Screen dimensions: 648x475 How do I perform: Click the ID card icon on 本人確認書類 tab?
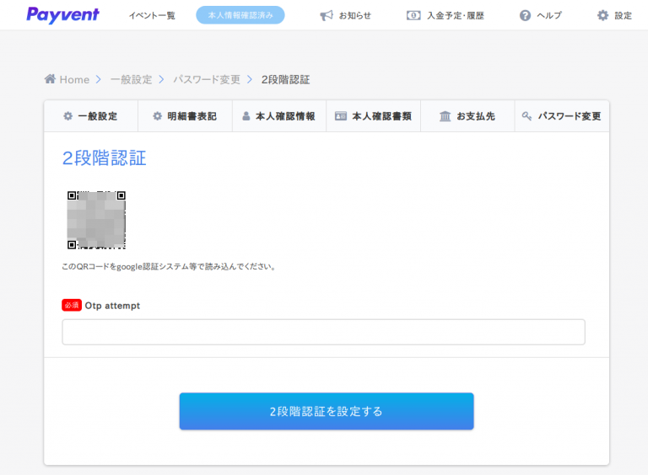coord(341,116)
